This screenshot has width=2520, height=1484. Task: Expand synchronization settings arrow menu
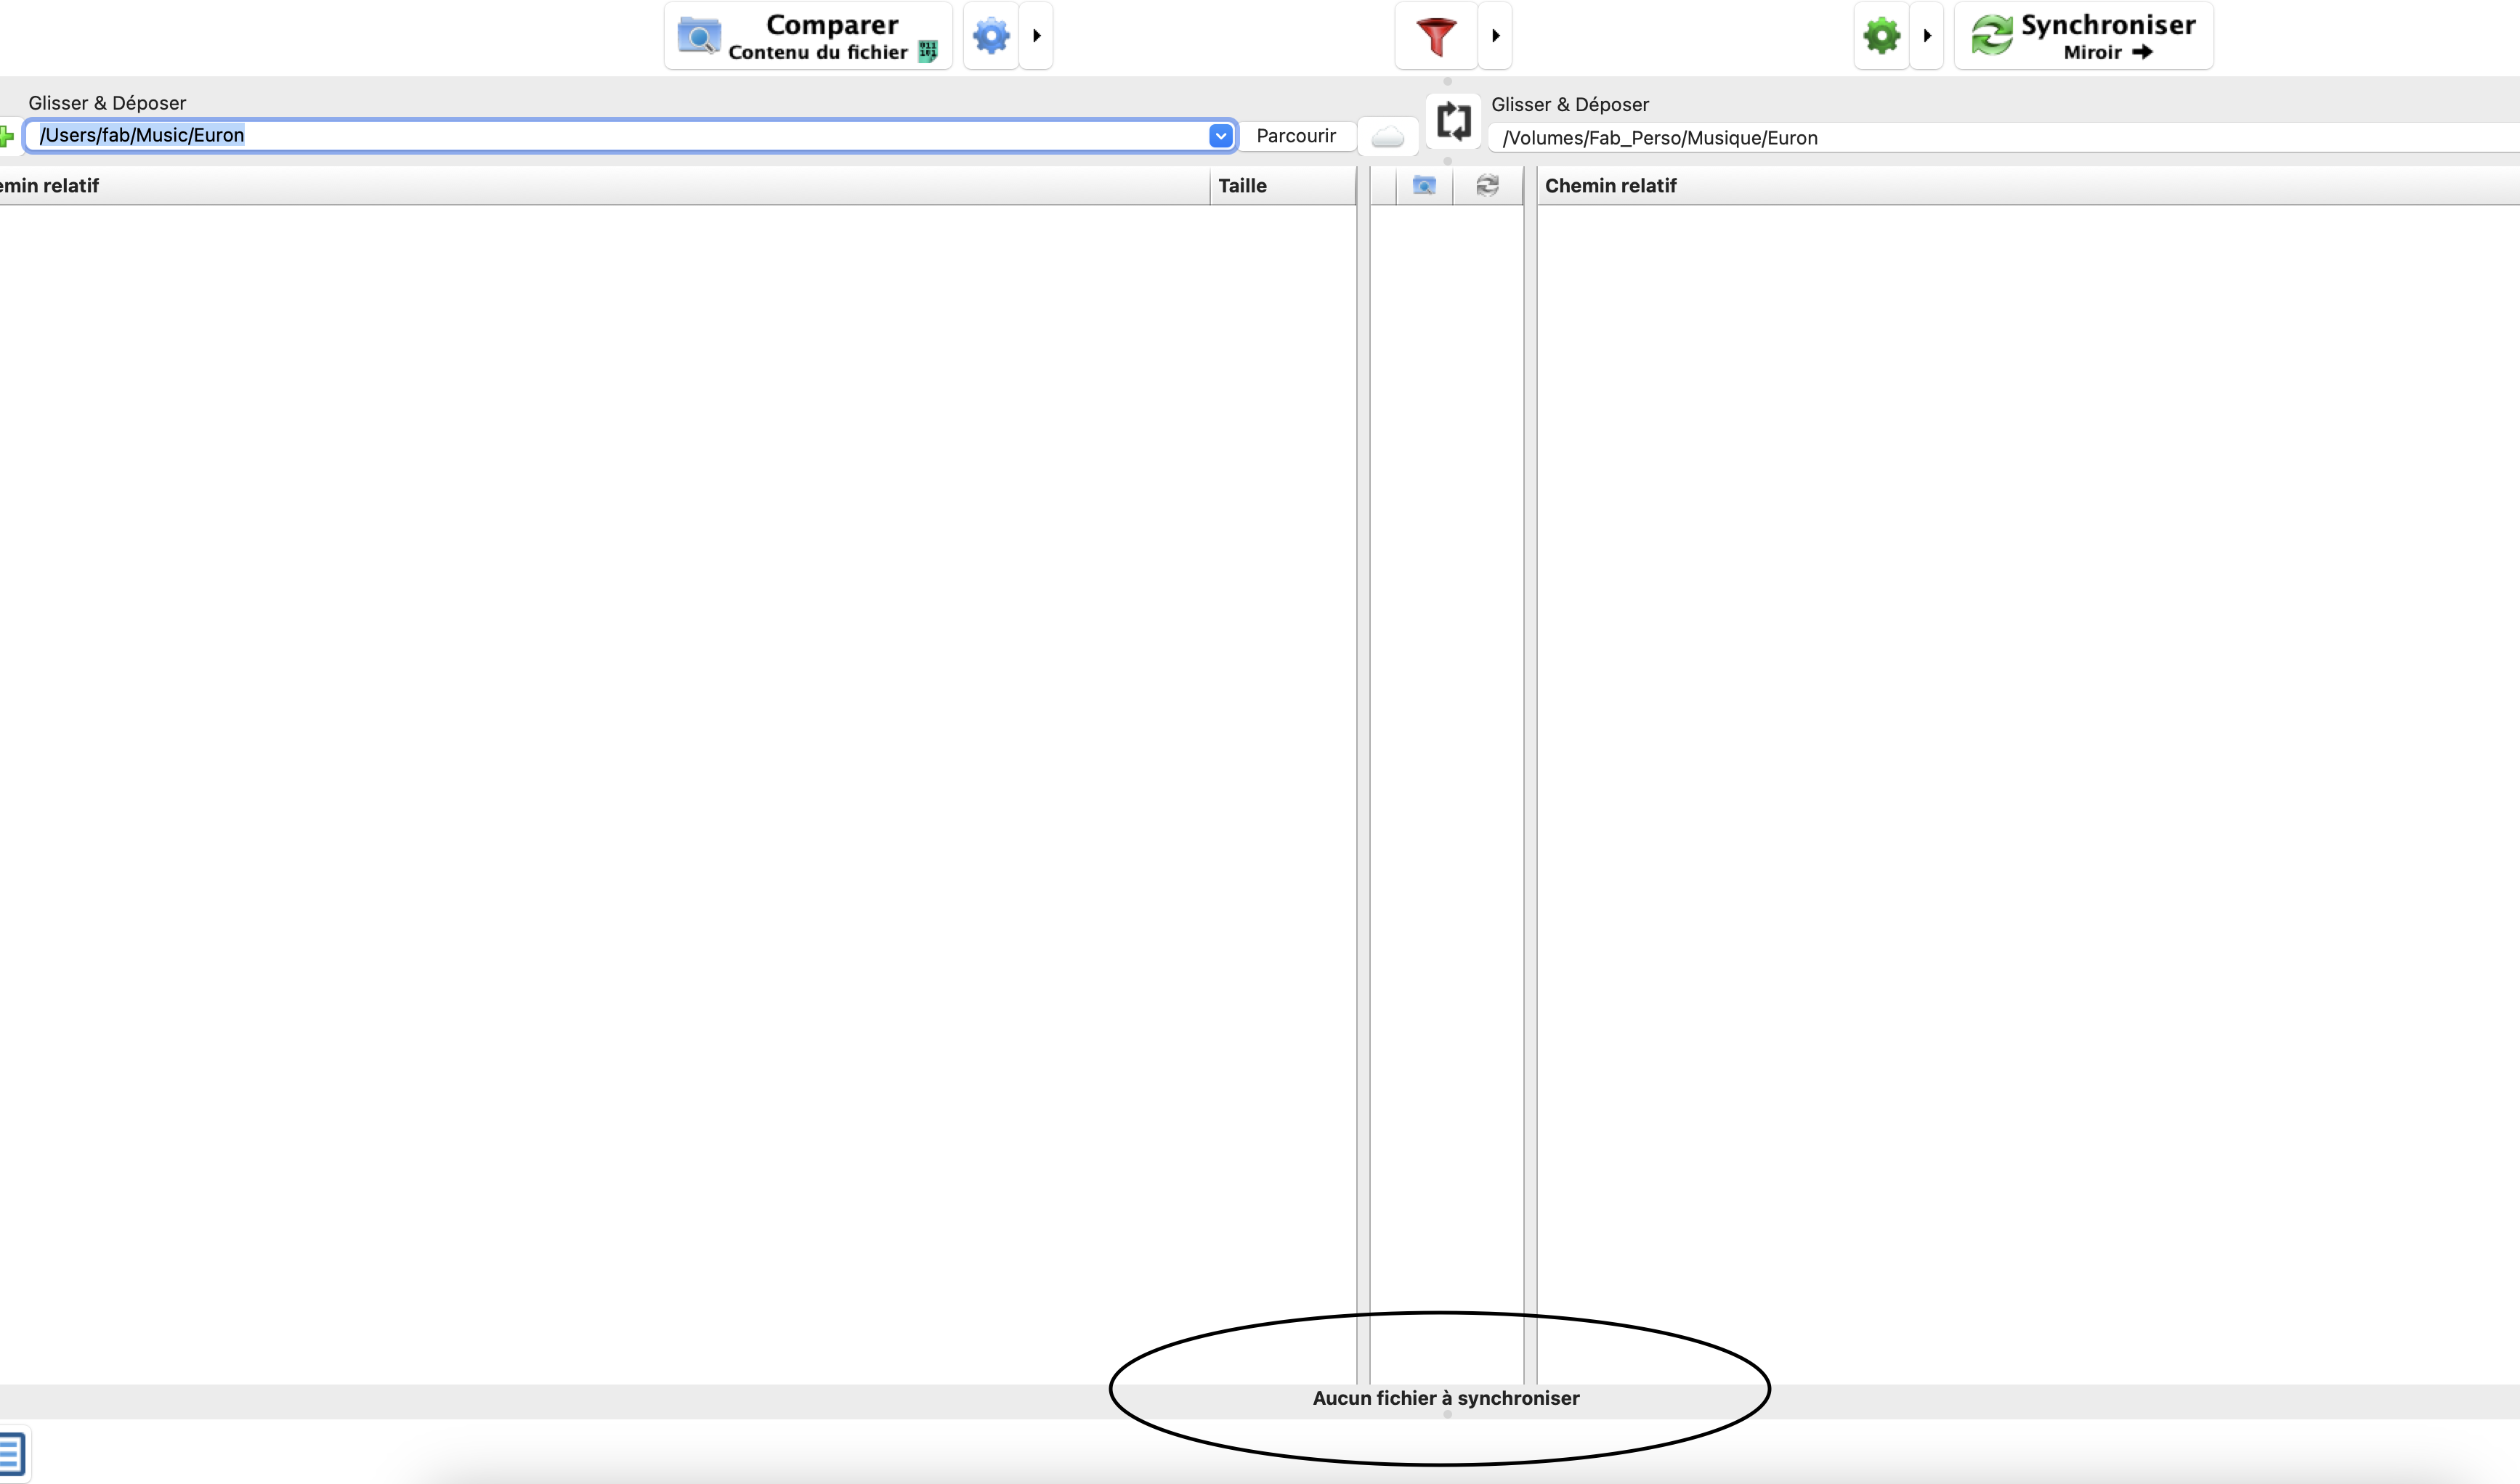click(x=1927, y=36)
